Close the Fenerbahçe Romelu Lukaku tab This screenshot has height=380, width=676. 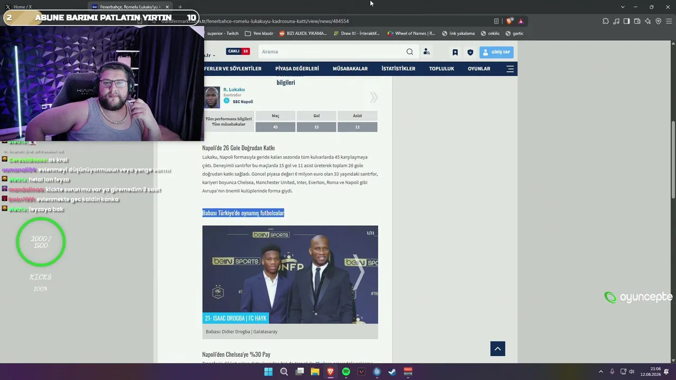click(167, 7)
